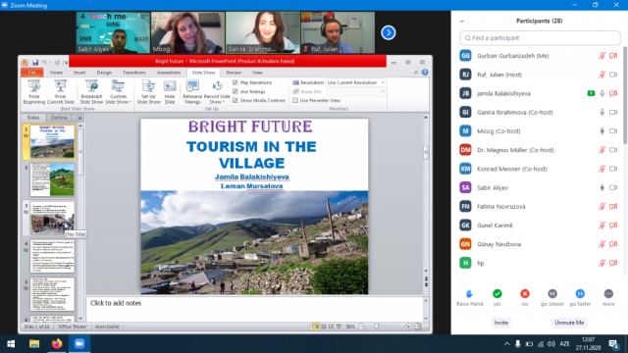
Task: Open PowerPoint Help question mark icon
Action: tap(425, 73)
